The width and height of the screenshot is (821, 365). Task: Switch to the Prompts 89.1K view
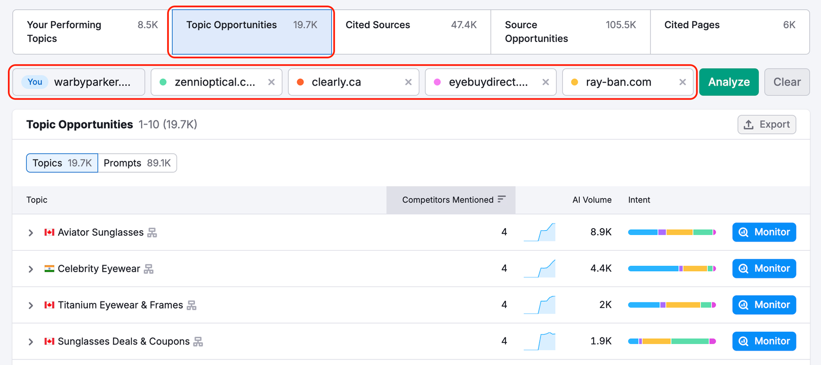(137, 163)
